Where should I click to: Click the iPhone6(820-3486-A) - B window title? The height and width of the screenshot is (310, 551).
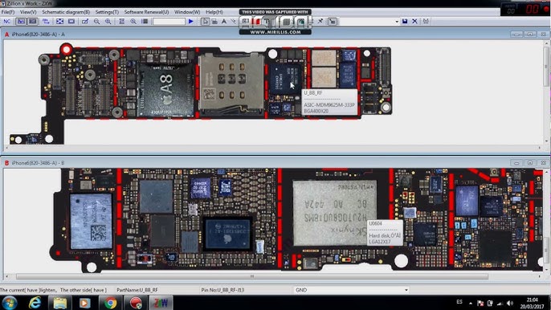coord(38,163)
